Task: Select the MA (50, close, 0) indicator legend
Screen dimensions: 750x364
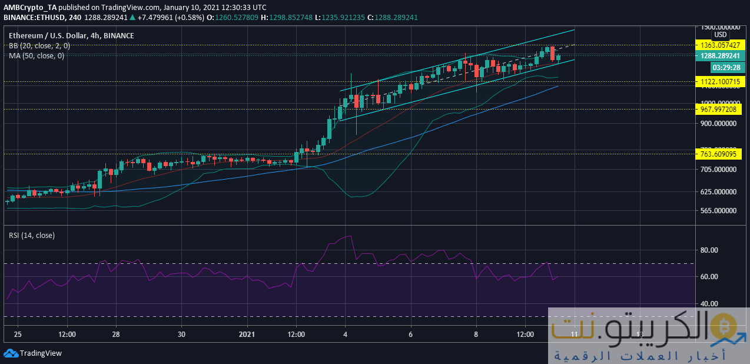Action: tap(36, 55)
